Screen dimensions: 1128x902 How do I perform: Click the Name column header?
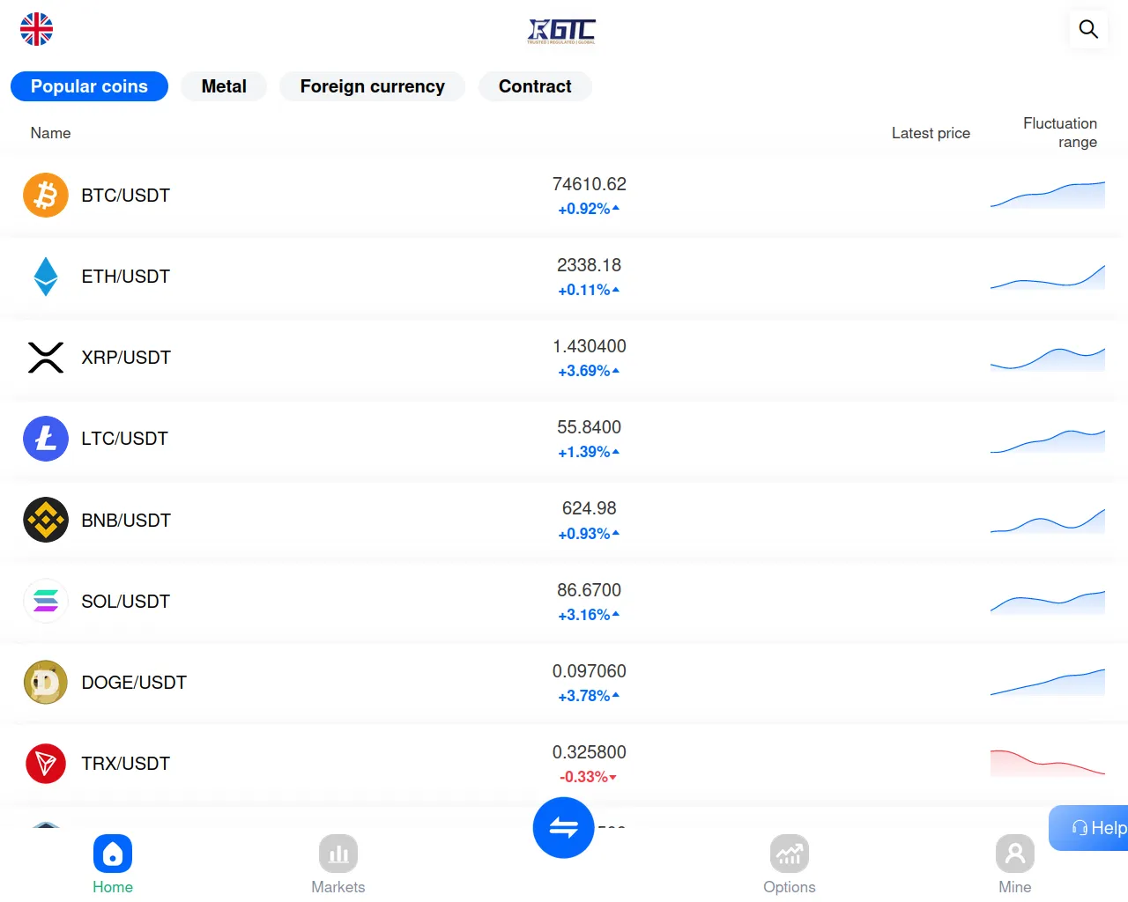coord(50,133)
